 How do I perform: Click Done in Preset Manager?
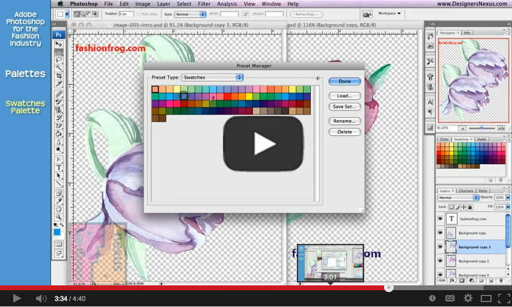(x=344, y=81)
